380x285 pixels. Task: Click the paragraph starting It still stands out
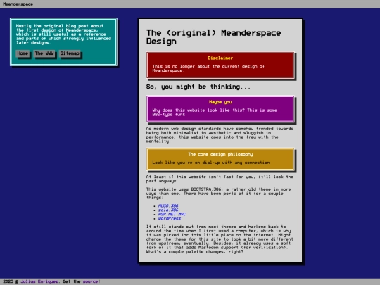click(x=220, y=239)
